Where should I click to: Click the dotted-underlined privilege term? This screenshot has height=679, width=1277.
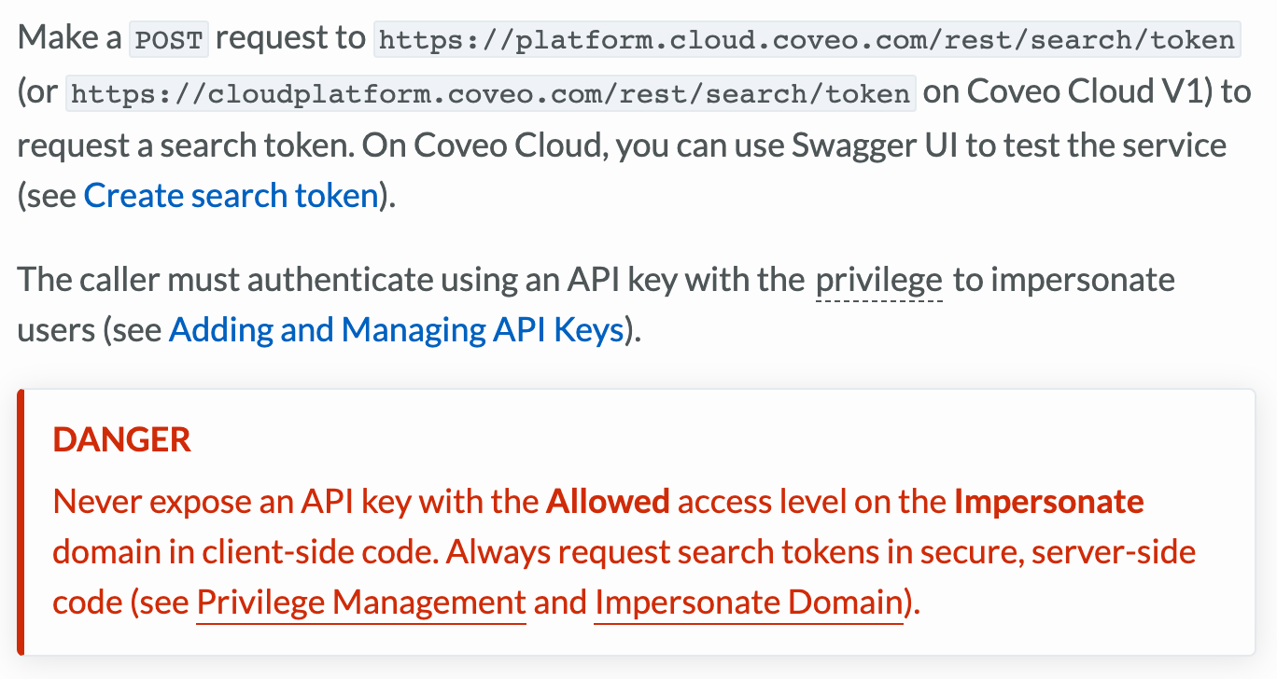point(878,280)
